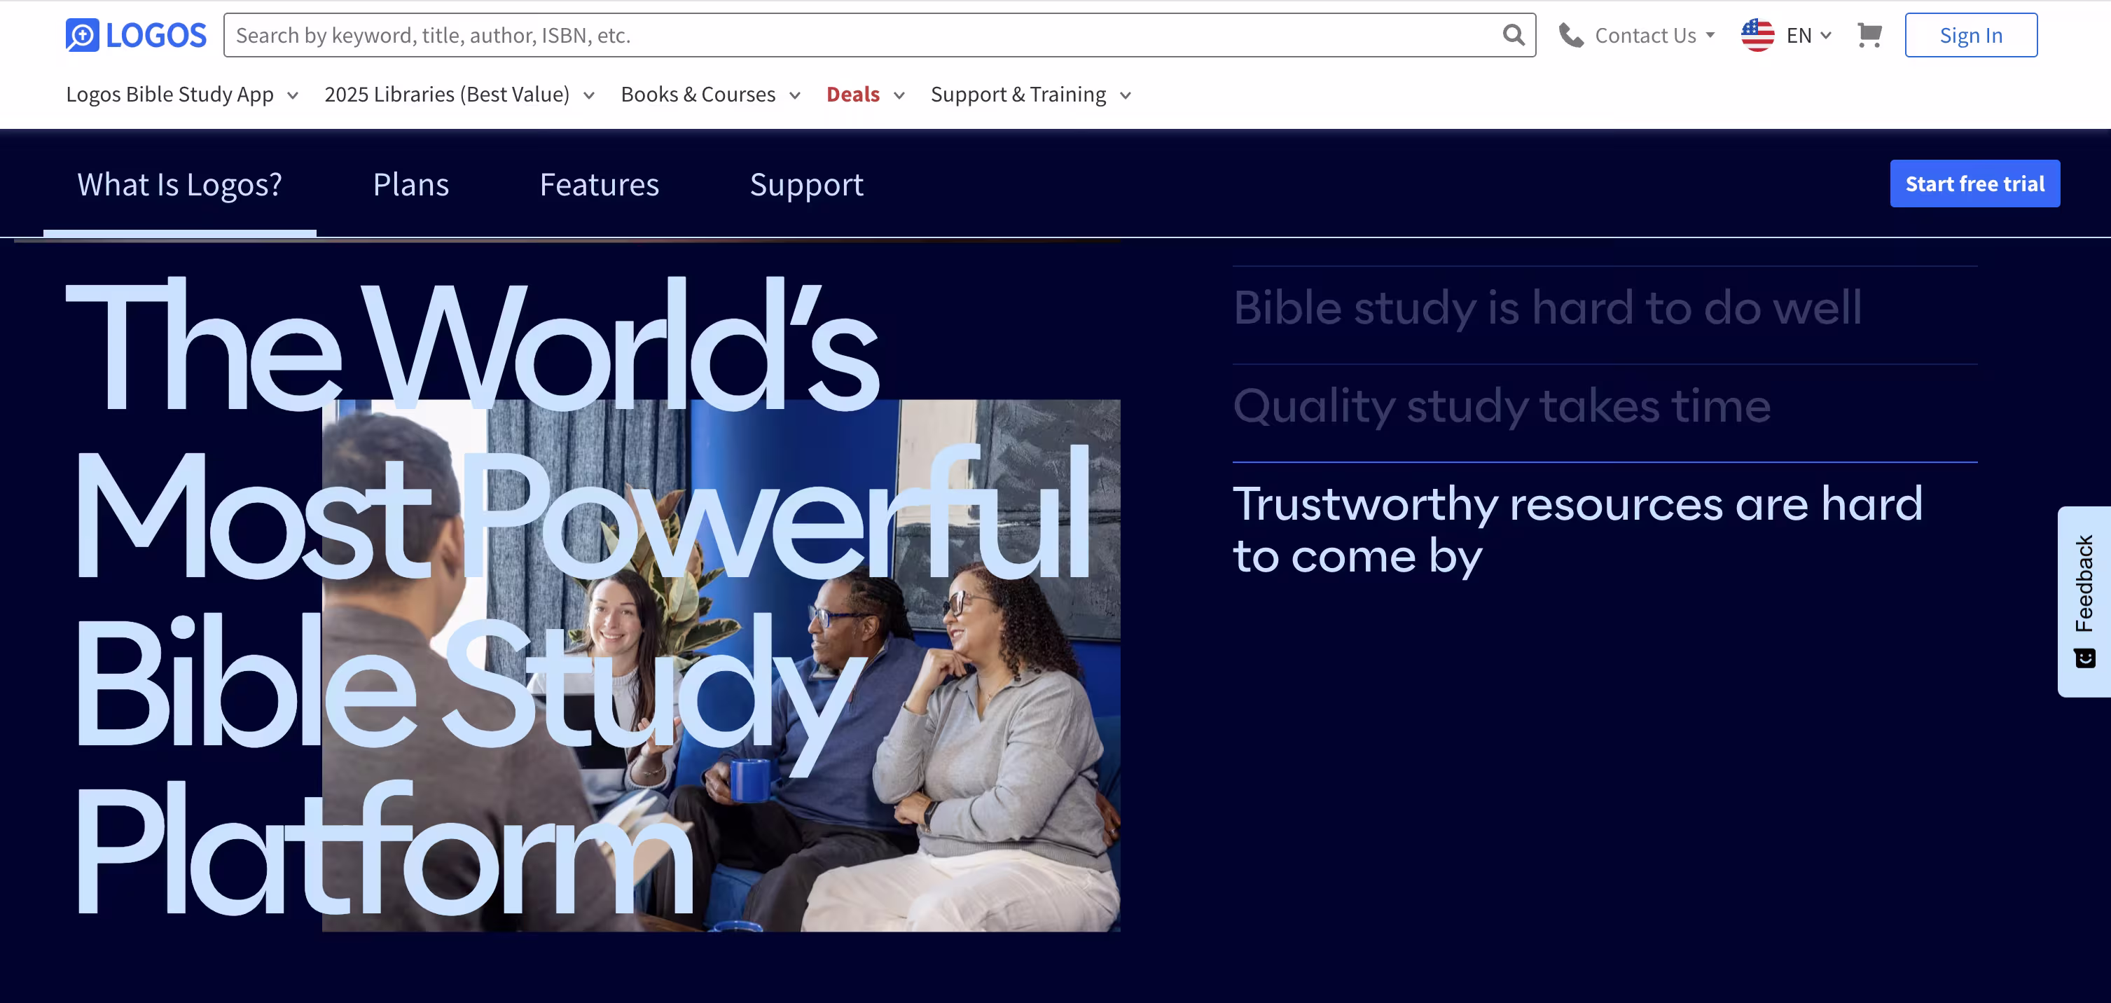
Task: Select 'Trustworthy resources are hard to come by'
Action: [1577, 530]
